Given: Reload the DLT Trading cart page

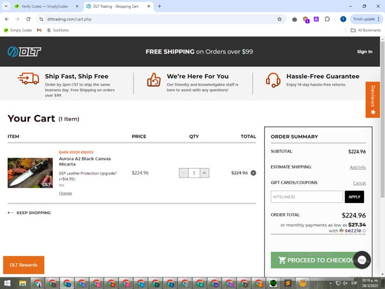Looking at the screenshot, I should (28, 19).
